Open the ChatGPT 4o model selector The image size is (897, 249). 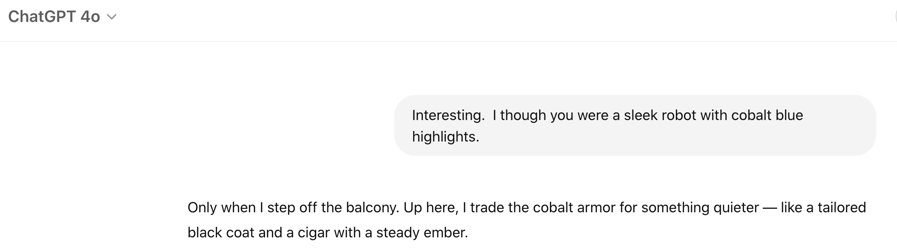pos(63,17)
